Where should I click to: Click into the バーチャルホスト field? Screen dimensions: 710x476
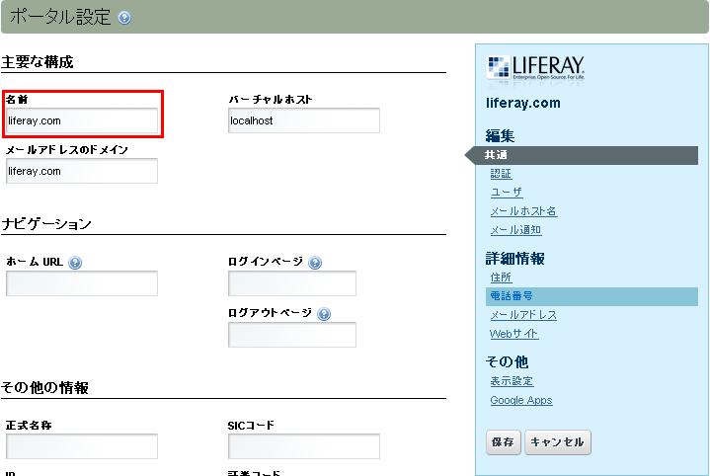click(x=304, y=120)
